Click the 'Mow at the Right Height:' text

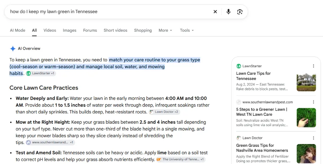tap(43, 122)
